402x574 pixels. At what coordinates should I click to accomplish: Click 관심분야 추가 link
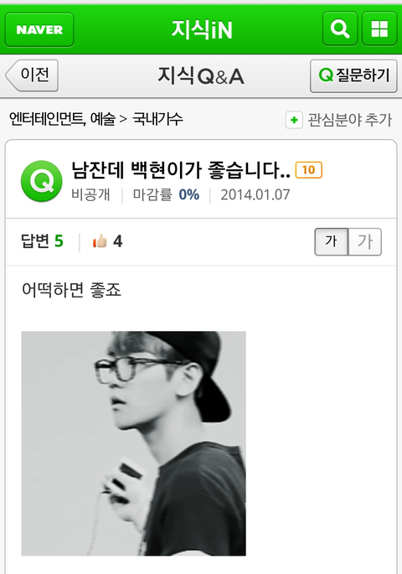click(350, 120)
